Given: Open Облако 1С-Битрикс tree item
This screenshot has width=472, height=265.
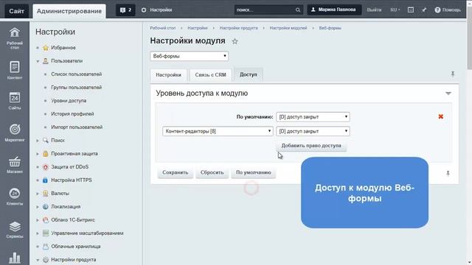Looking at the screenshot, I should tap(73, 220).
